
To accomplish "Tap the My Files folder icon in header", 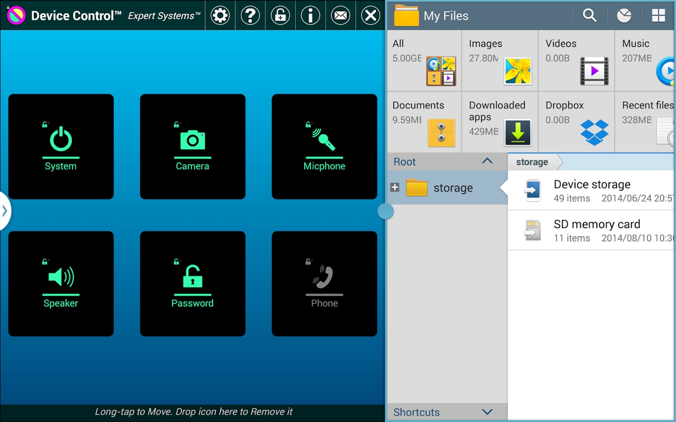I will [407, 15].
